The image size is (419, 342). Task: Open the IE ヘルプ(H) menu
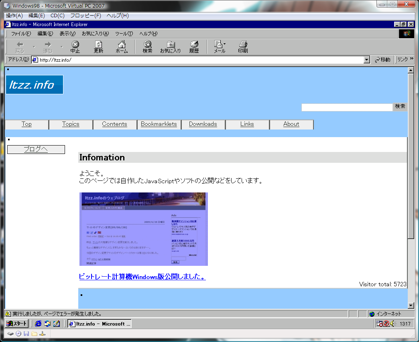coord(148,34)
